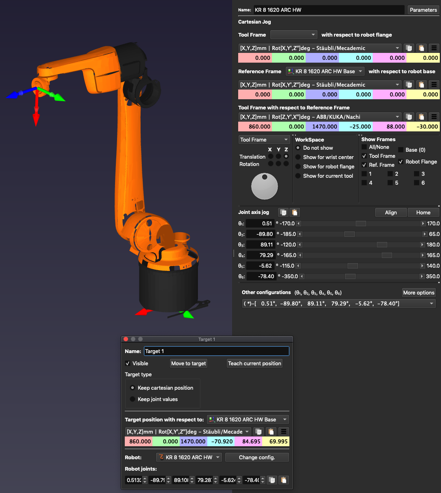
Task: Copy the Tool Frame pose values in the top row
Action: tap(409, 48)
